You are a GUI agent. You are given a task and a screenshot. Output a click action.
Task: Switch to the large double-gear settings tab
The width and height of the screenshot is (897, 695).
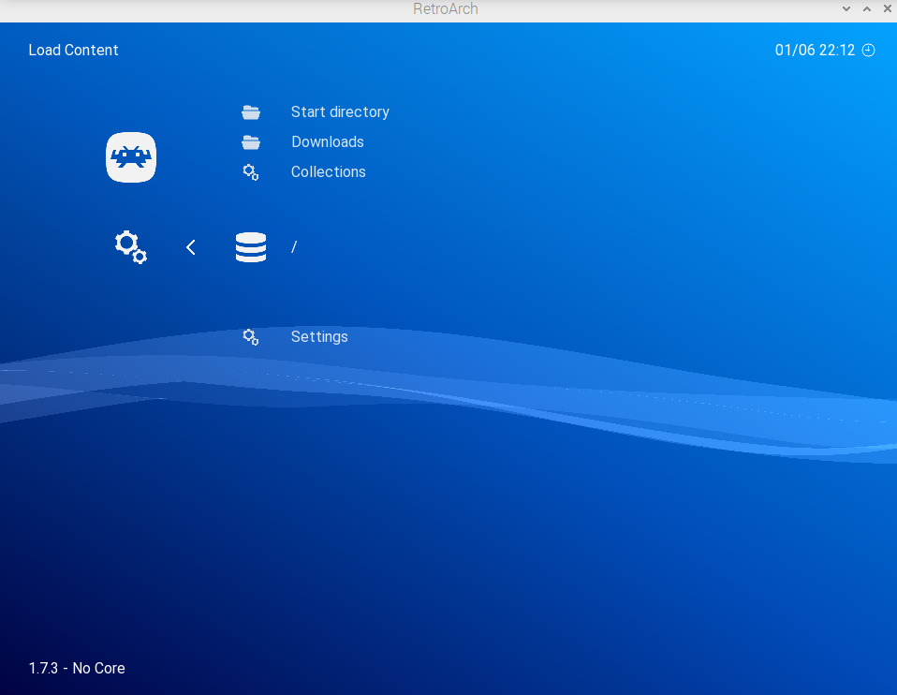[131, 247]
